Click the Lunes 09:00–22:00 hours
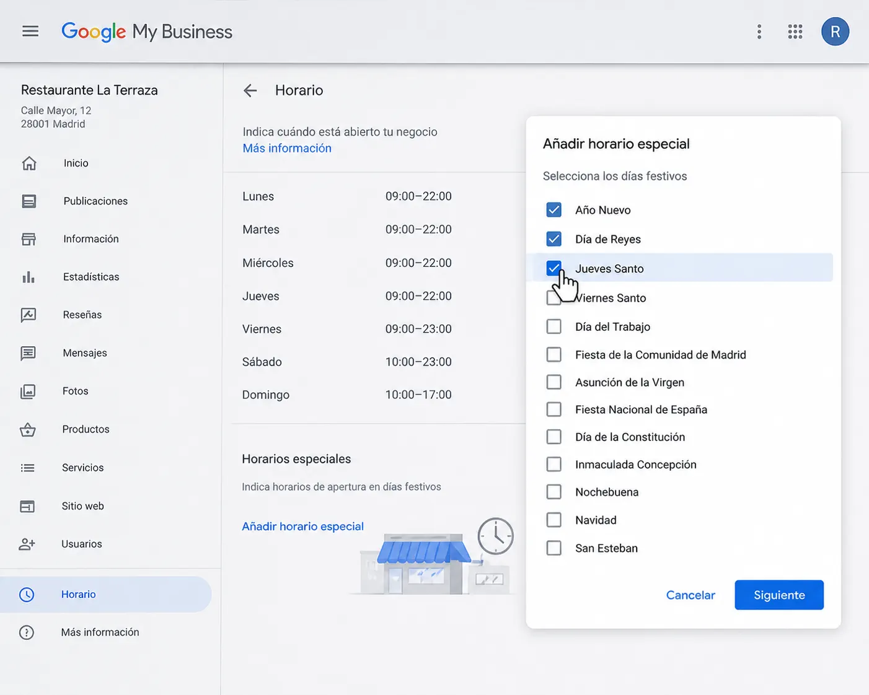This screenshot has height=695, width=869. pyautogui.click(x=418, y=196)
